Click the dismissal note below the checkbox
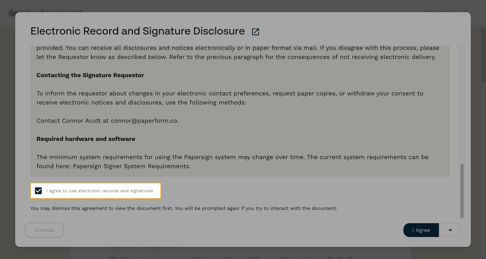The image size is (486, 259). [x=184, y=208]
